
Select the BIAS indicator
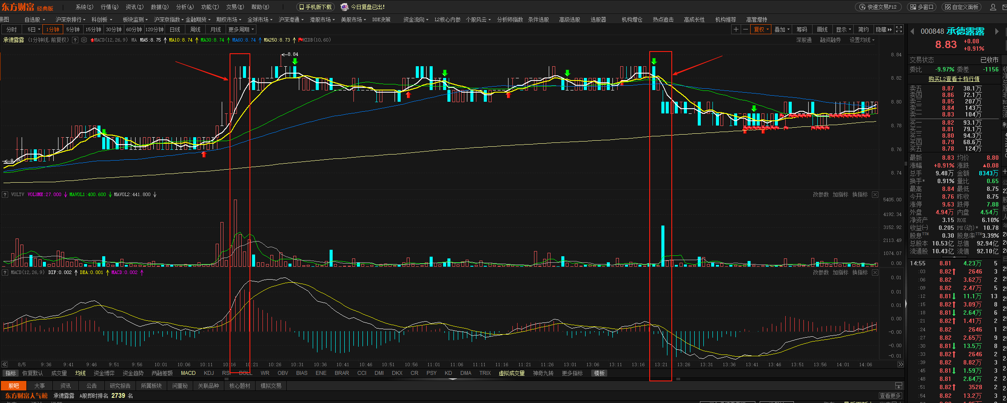click(x=302, y=373)
